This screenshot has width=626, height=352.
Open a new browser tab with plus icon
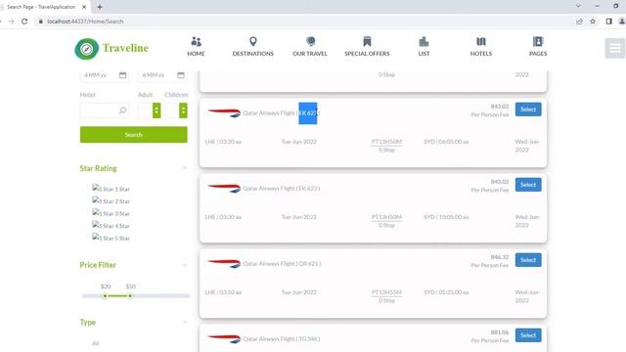point(100,7)
